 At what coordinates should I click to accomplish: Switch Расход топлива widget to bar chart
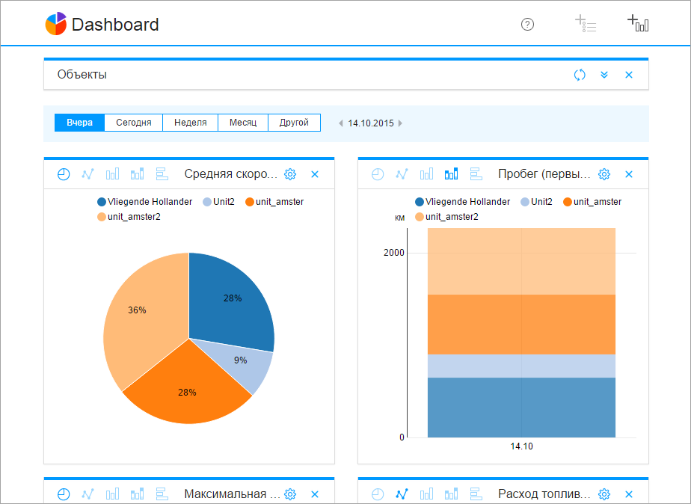(426, 494)
